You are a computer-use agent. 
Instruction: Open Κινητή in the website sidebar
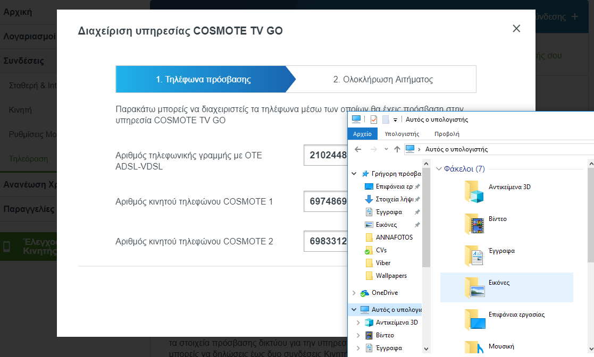coord(20,110)
